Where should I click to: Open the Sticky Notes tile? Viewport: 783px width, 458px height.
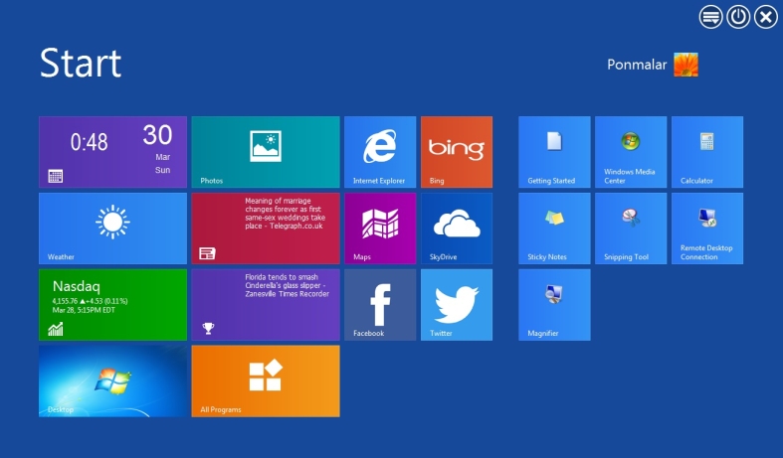(554, 229)
